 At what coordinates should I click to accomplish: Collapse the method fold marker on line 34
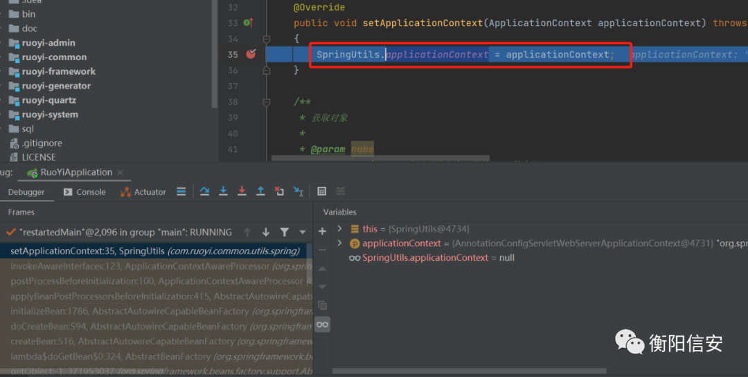pos(267,39)
